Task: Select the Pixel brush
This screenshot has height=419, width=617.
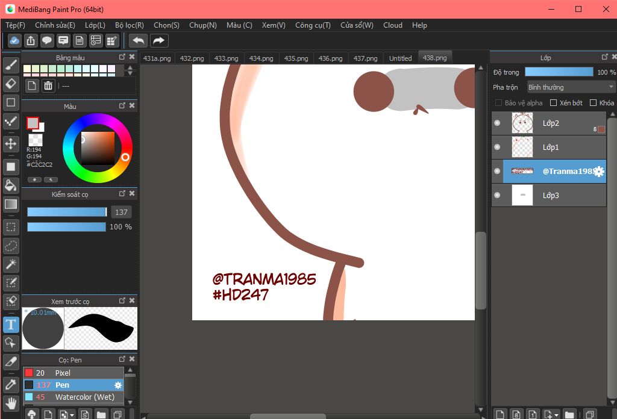Action: [73, 373]
